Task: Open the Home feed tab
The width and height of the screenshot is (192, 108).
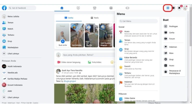Action: [62, 8]
